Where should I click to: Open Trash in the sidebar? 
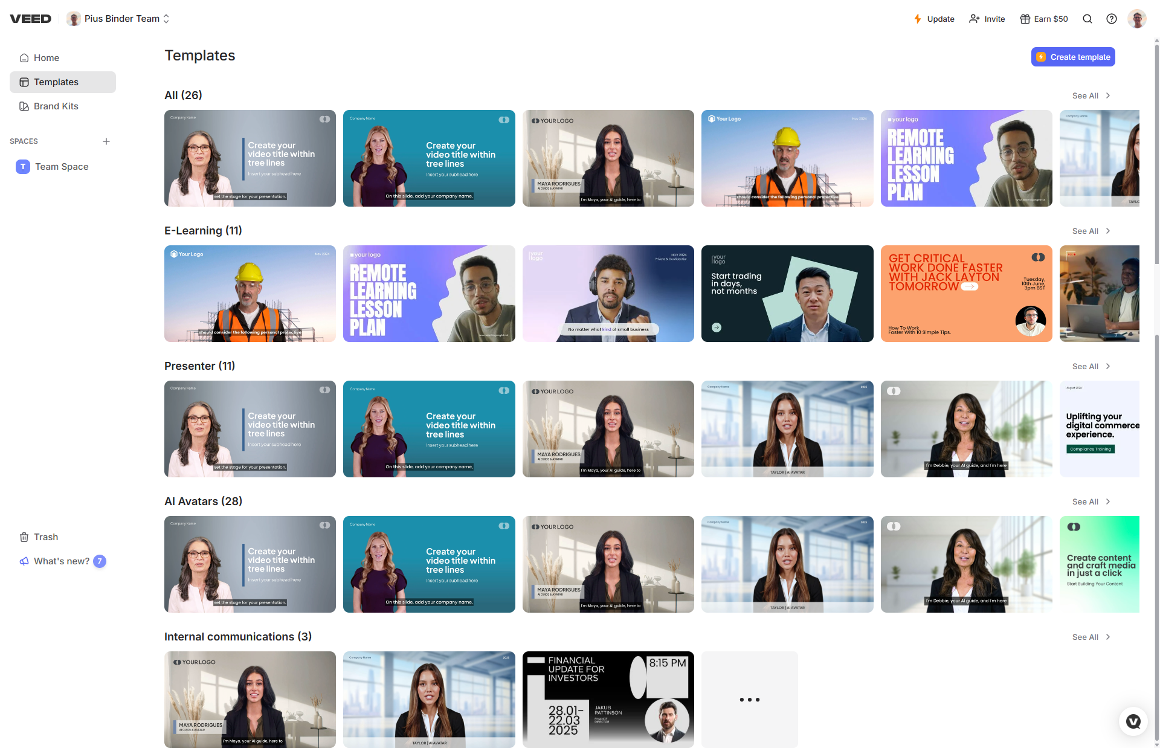click(x=46, y=537)
